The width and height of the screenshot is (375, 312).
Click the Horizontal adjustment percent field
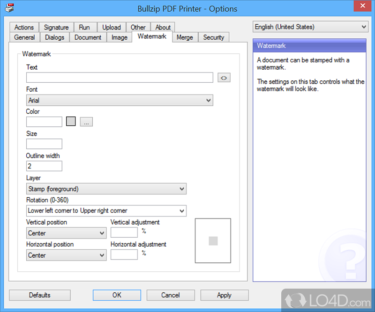pos(124,254)
